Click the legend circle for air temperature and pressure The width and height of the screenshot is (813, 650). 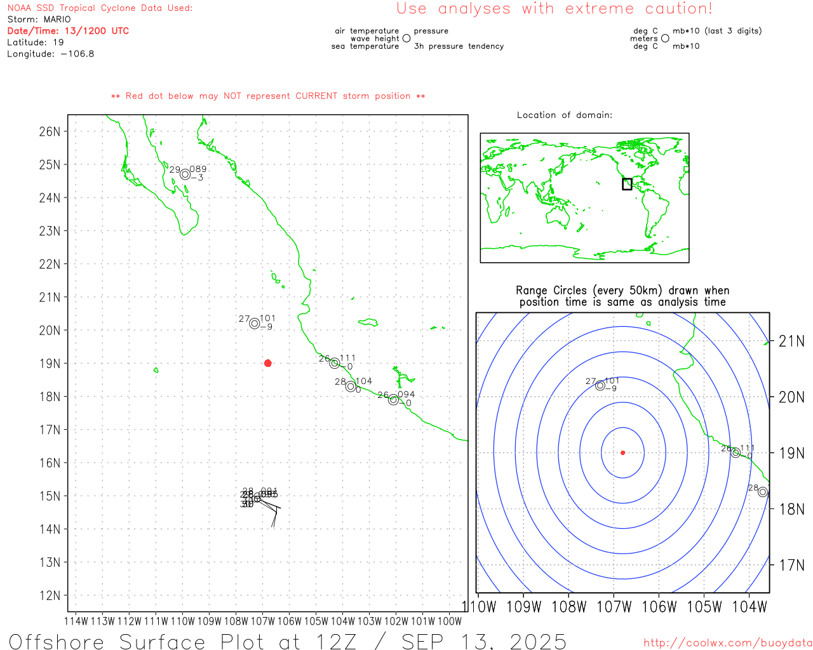406,38
